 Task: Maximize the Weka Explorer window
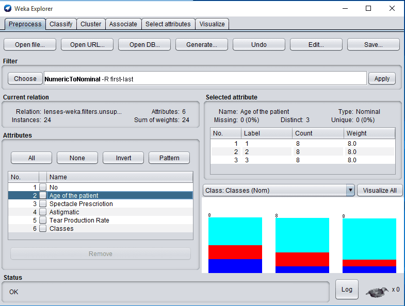pyautogui.click(x=368, y=8)
